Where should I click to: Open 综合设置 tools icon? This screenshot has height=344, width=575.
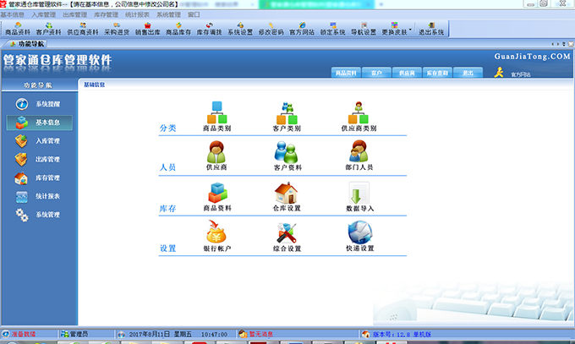point(287,237)
